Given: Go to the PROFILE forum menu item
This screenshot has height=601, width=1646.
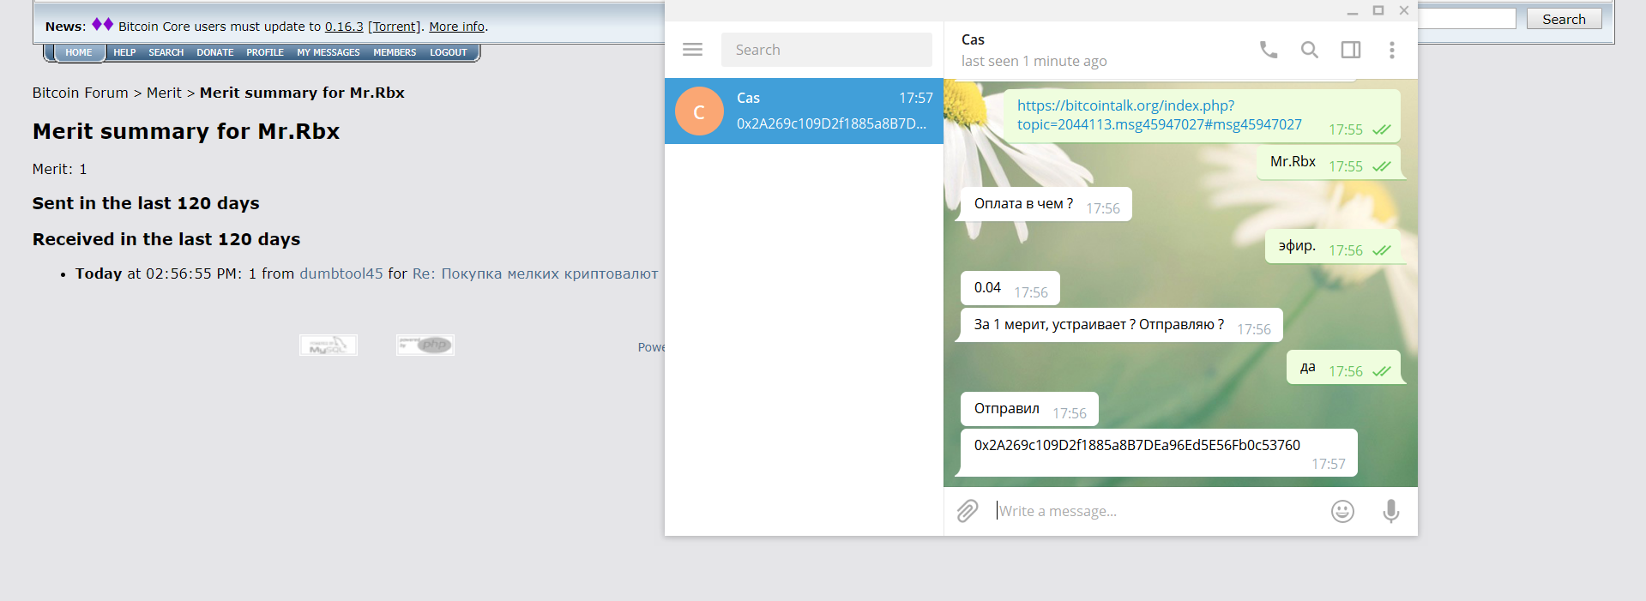Looking at the screenshot, I should (264, 52).
